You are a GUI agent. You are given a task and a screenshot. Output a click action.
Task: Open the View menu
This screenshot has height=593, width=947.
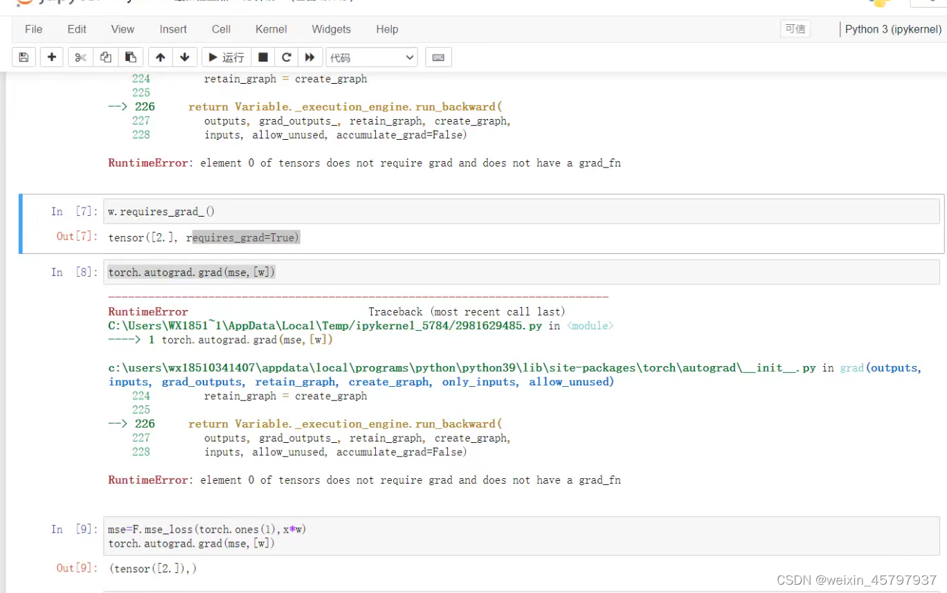pos(123,29)
